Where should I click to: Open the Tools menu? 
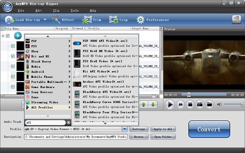pyautogui.click(x=75, y=11)
